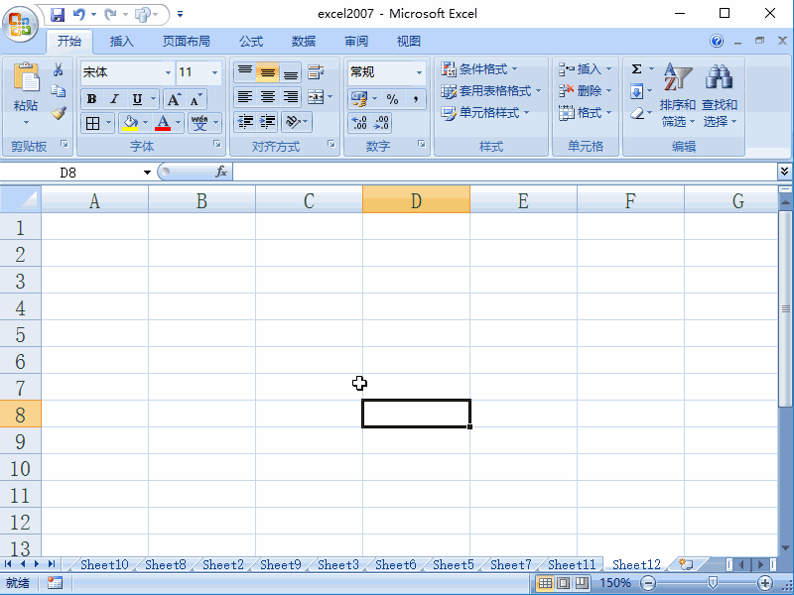
Task: Decrease indent
Action: tap(245, 122)
